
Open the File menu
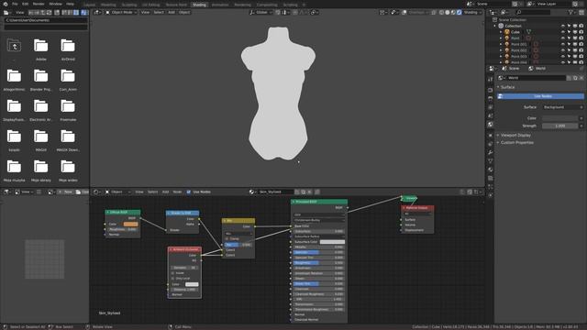point(15,4)
